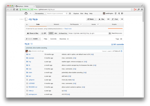This screenshot has height=106, width=150.
Task: Click the orange language bar
Action: [115, 28]
